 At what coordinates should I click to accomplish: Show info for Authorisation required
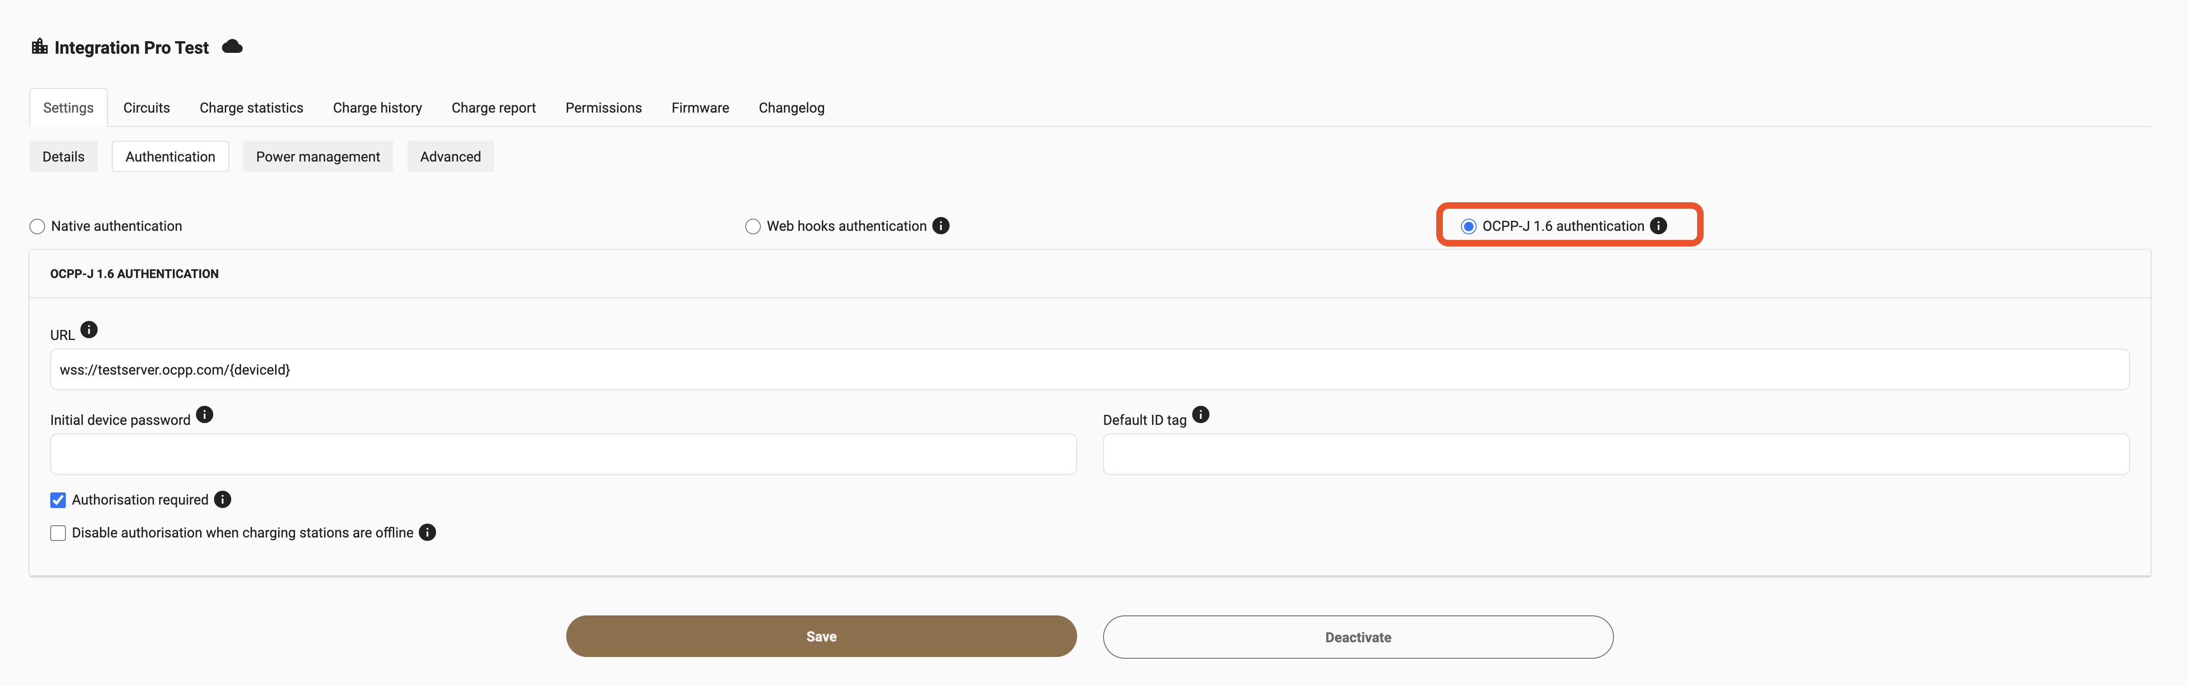[223, 499]
